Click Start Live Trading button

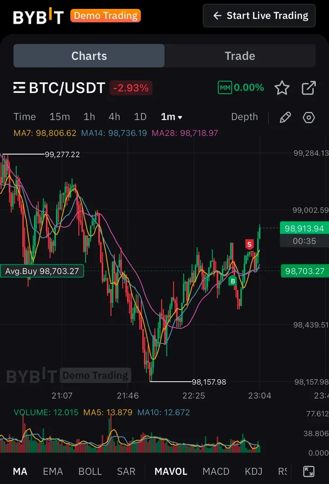259,16
